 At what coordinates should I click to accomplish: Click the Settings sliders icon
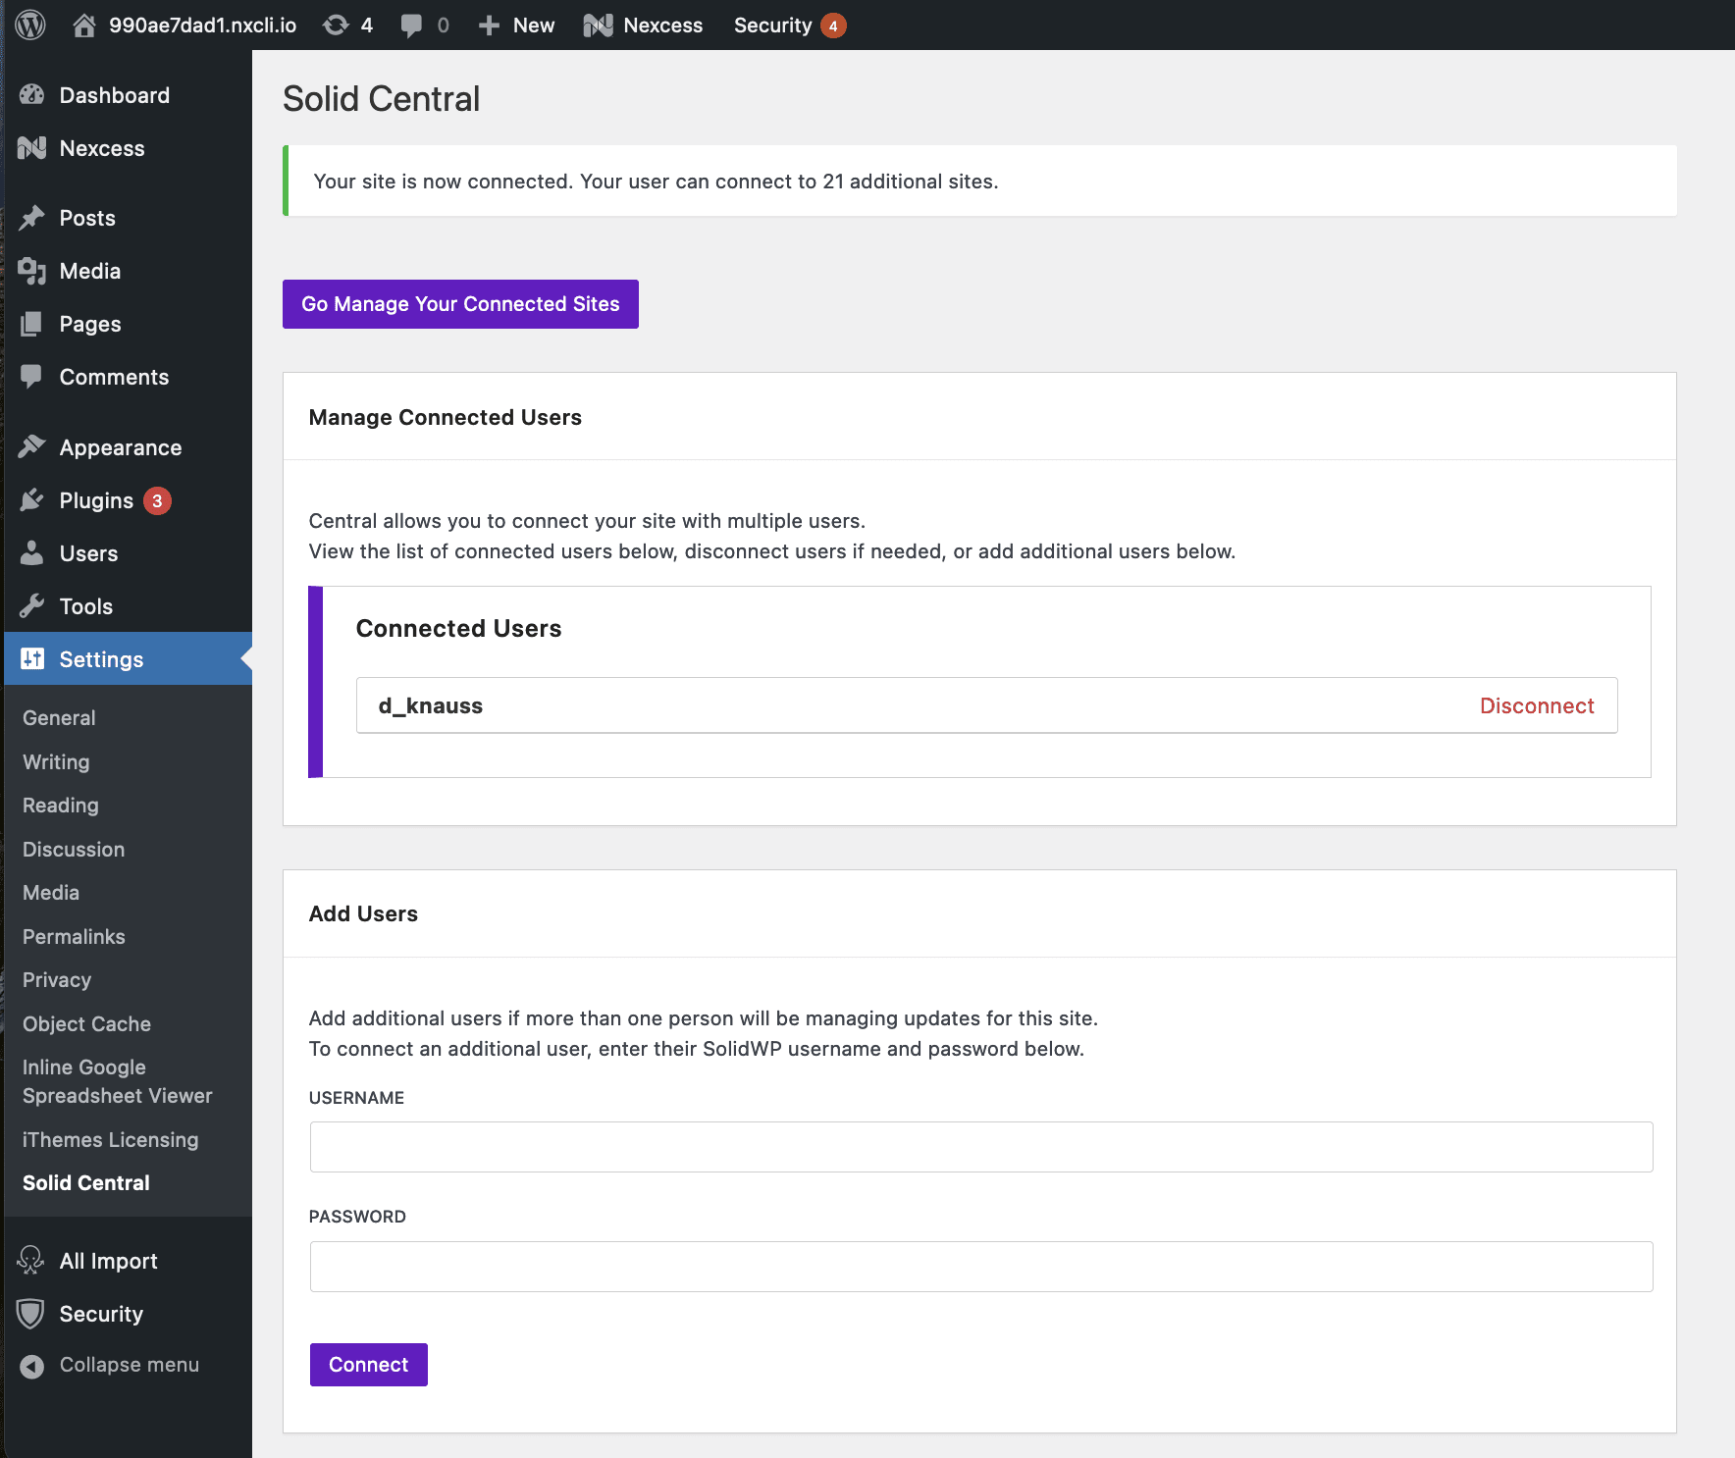32,658
